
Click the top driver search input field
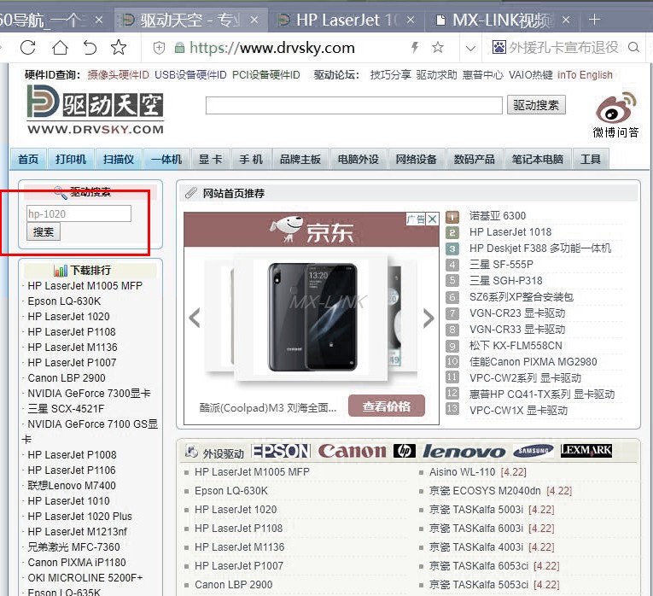click(x=354, y=105)
